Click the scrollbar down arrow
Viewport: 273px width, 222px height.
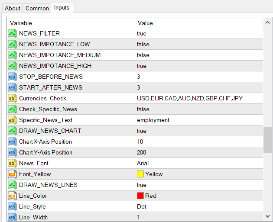tap(268, 216)
